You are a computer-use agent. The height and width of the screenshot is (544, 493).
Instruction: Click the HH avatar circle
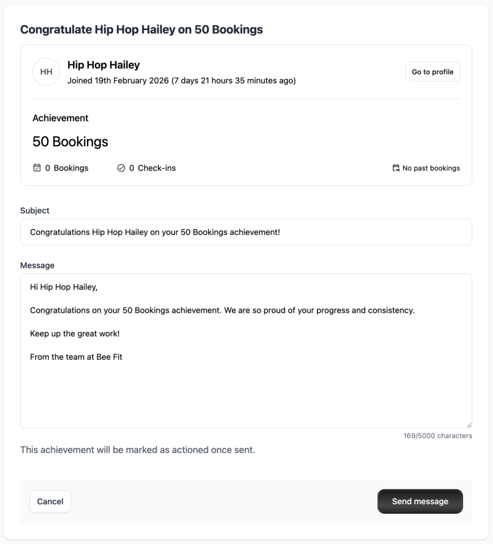point(46,72)
